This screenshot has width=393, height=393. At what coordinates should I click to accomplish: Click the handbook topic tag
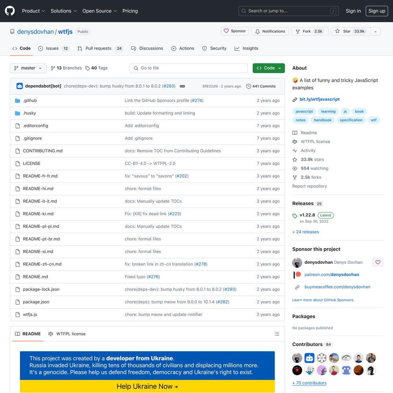coord(323,120)
